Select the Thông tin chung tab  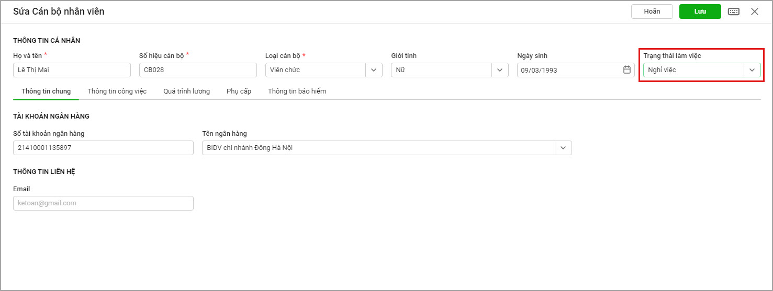46,91
